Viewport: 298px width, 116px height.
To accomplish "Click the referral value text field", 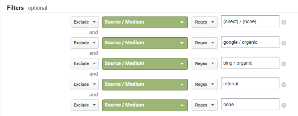I will (250, 84).
